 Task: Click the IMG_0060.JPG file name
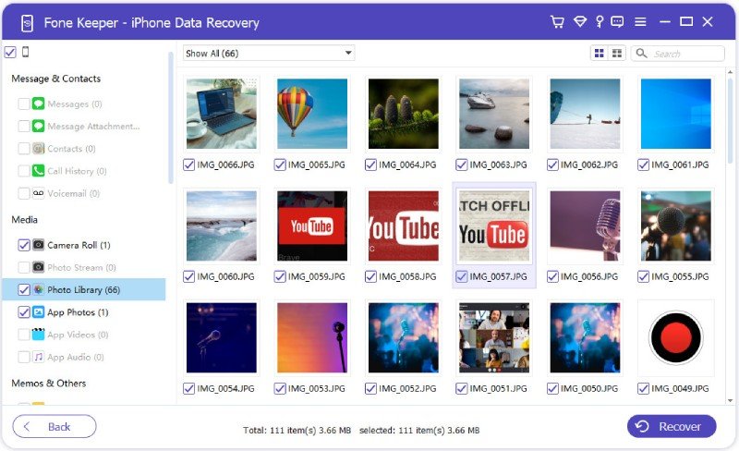pos(225,276)
